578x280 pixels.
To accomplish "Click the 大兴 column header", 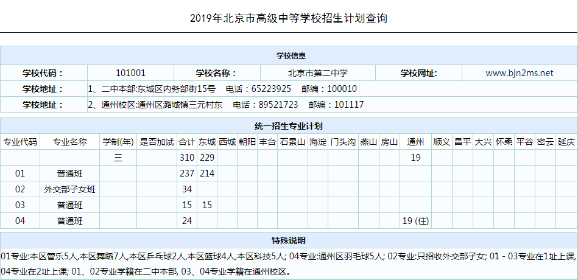I will point(483,142).
